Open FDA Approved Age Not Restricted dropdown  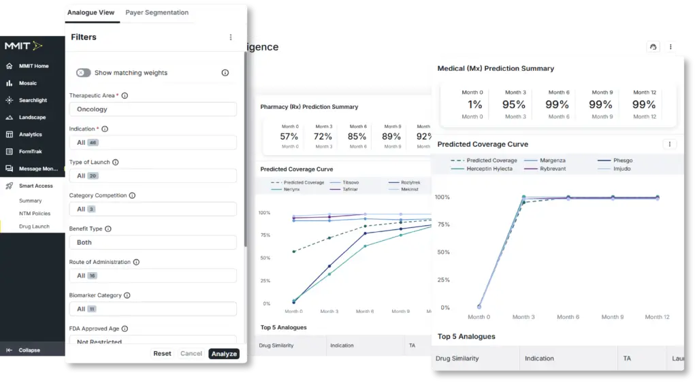click(x=153, y=340)
